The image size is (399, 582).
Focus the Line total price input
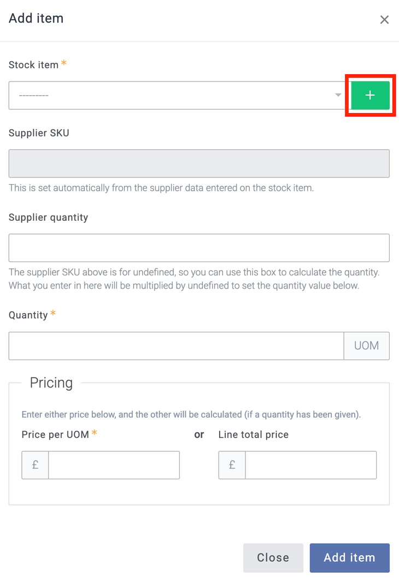point(310,465)
